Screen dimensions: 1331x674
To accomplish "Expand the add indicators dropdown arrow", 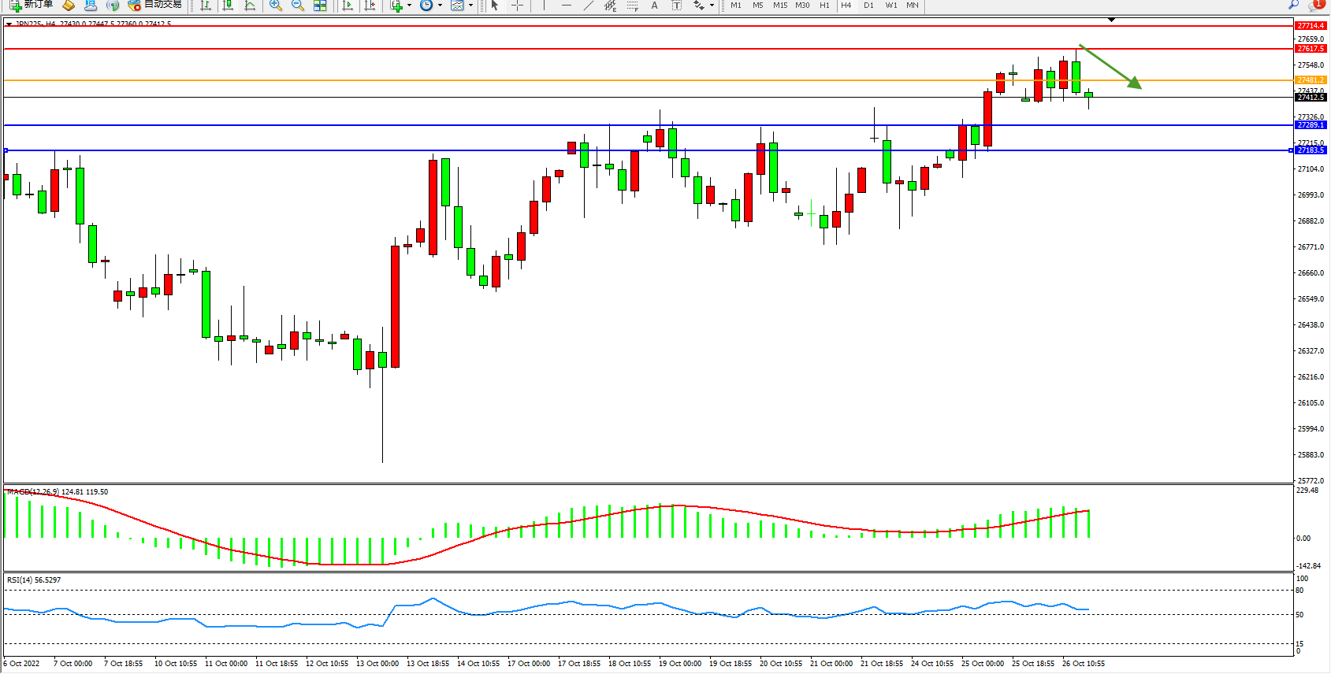I will tap(409, 6).
